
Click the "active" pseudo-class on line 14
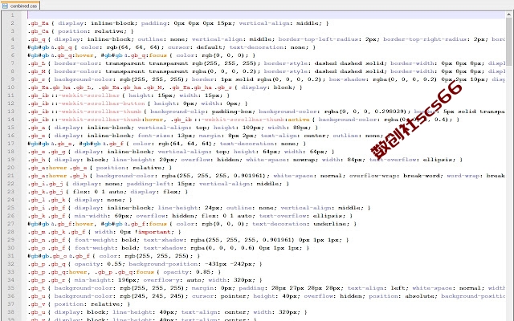(298, 120)
